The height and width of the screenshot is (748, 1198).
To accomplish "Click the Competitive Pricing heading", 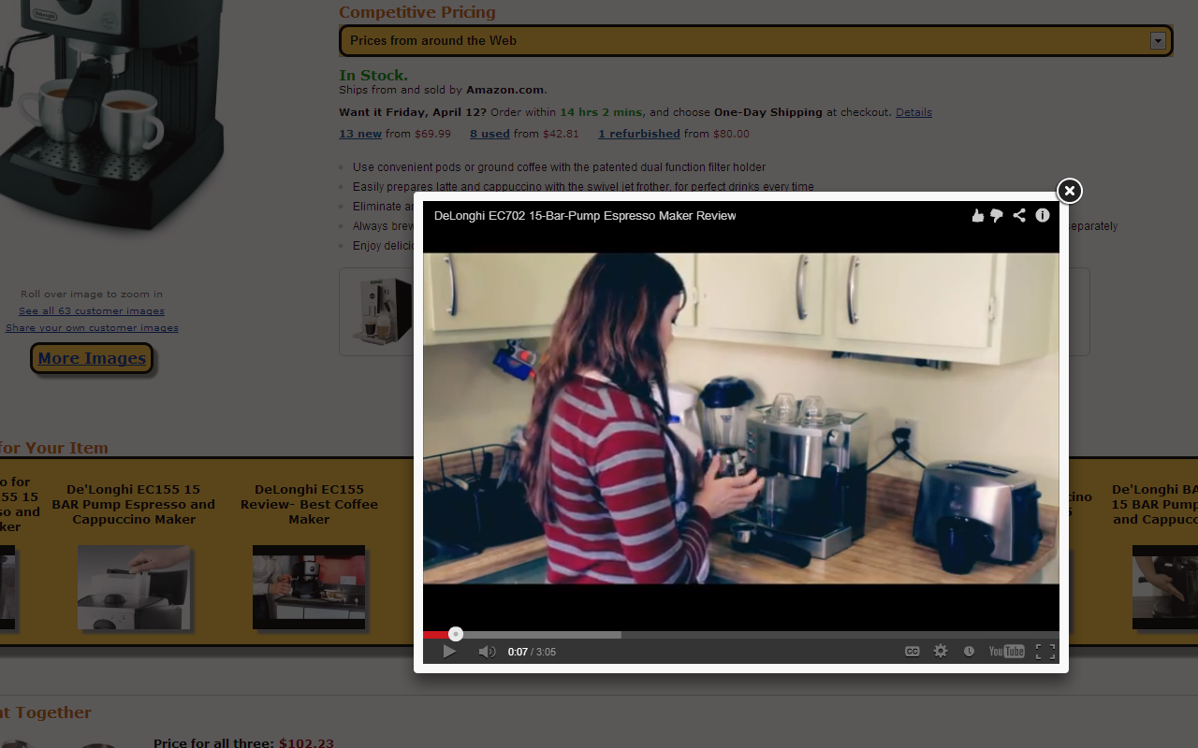I will pos(417,12).
